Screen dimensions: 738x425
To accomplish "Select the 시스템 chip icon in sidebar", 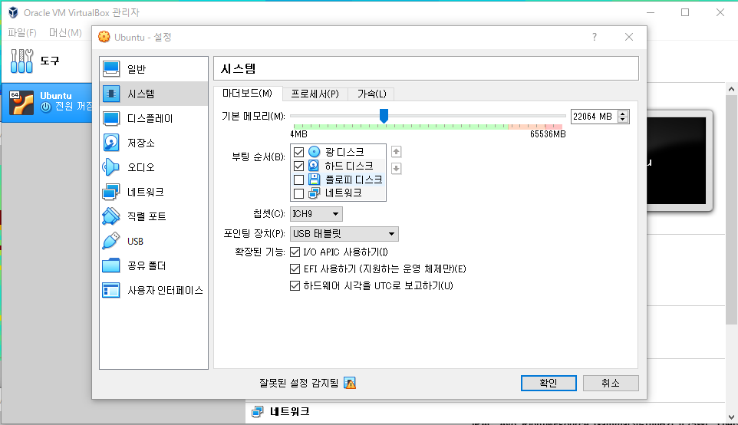I will pyautogui.click(x=111, y=94).
